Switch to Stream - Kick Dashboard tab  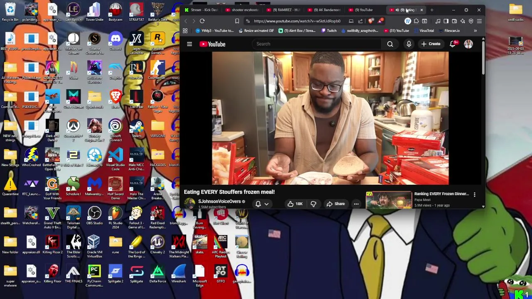201,10
